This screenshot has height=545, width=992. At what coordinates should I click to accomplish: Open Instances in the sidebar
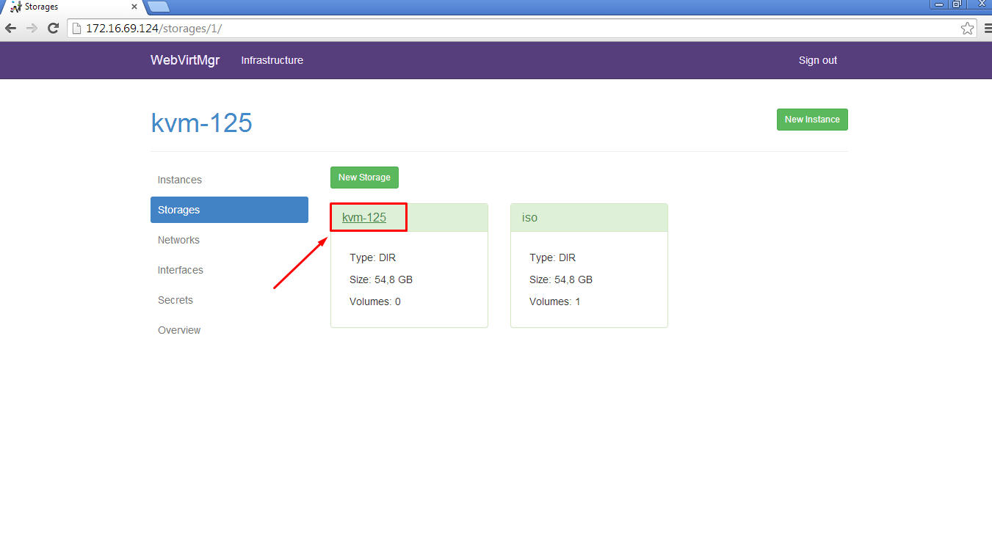click(x=229, y=180)
